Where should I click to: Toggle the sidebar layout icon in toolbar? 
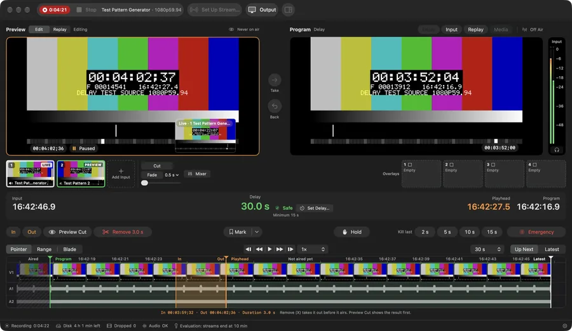tap(288, 10)
